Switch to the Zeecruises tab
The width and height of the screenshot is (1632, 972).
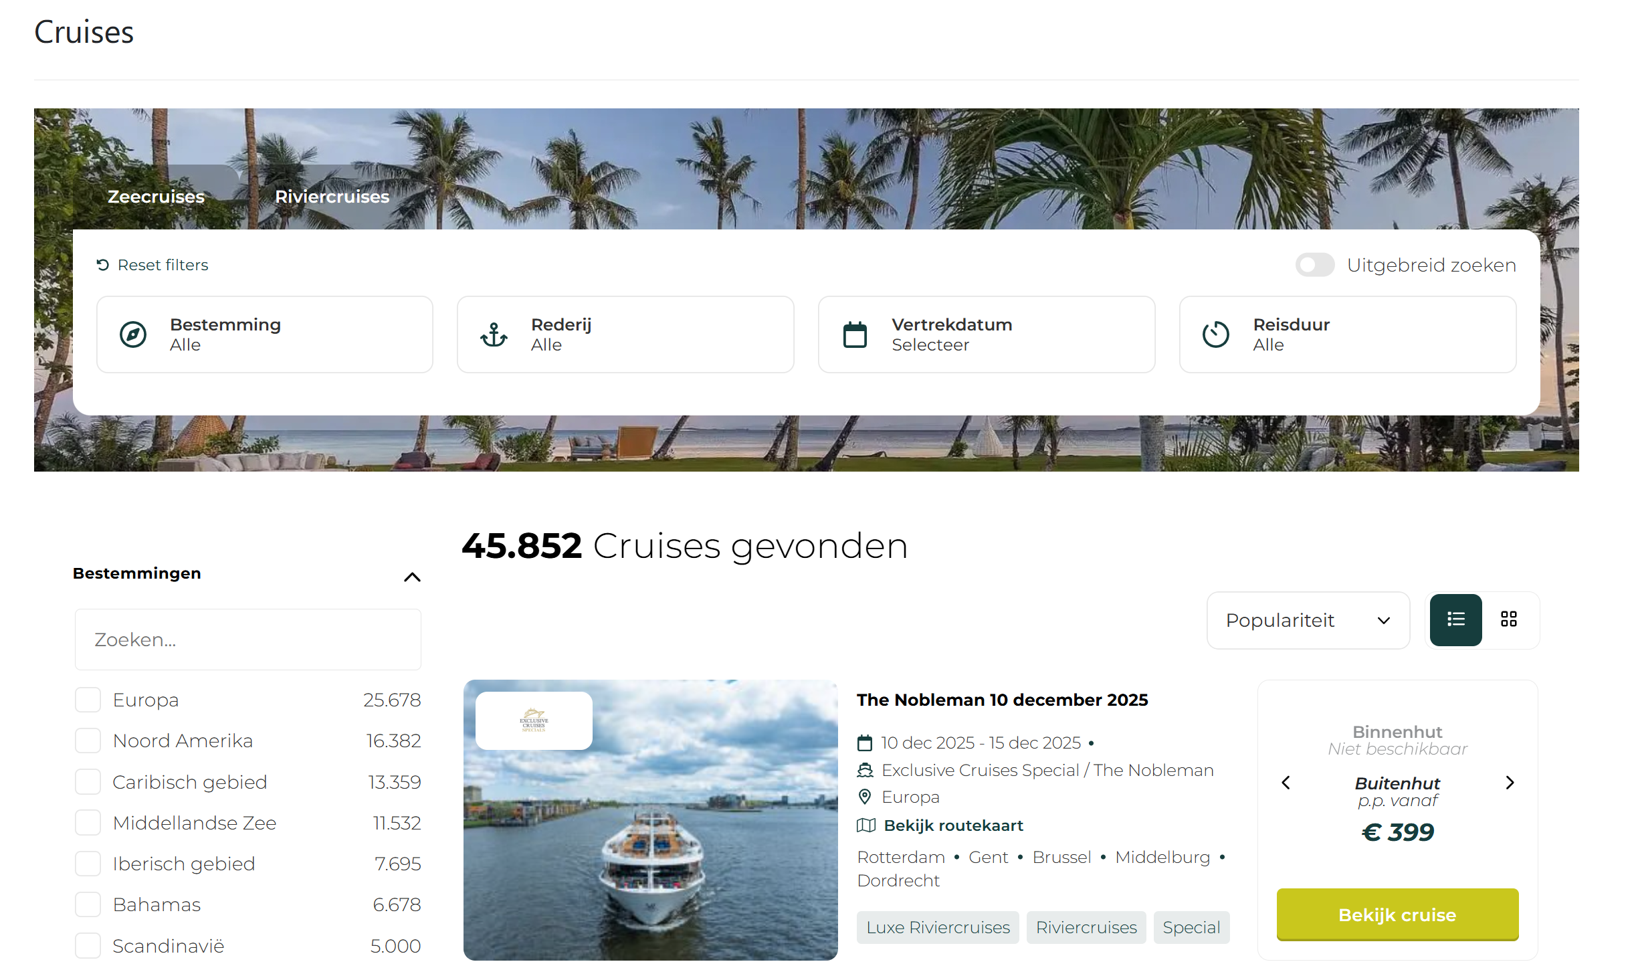(x=156, y=196)
